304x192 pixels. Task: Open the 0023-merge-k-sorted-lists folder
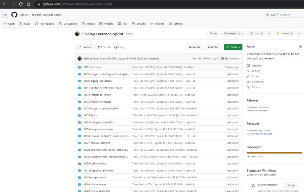(99, 122)
